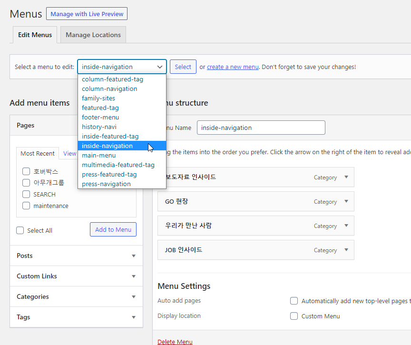Open the Manage Locations tab
The width and height of the screenshot is (411, 345).
pyautogui.click(x=93, y=35)
